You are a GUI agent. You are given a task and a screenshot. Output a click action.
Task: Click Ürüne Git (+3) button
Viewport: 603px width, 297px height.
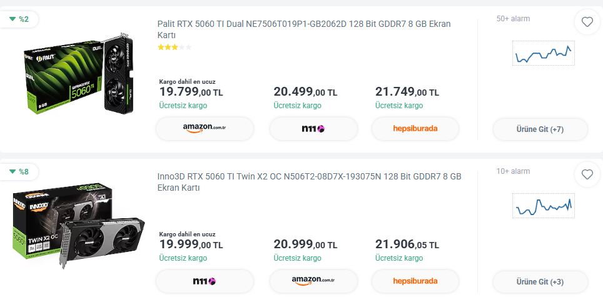coord(540,281)
